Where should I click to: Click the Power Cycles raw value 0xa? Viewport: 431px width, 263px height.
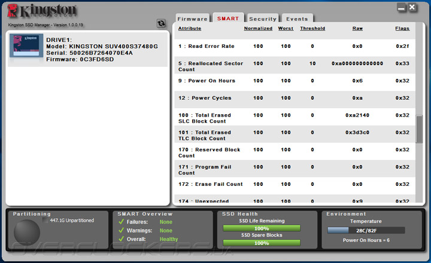(357, 98)
